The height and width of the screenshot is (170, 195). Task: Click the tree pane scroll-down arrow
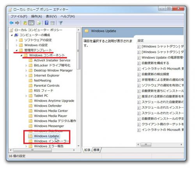click(x=78, y=146)
